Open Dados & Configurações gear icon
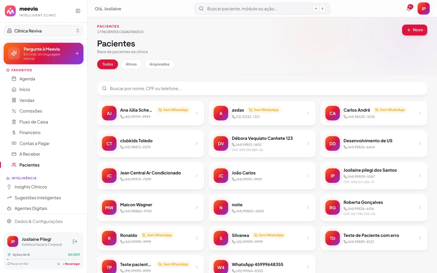The width and height of the screenshot is (437, 273). click(x=9, y=221)
